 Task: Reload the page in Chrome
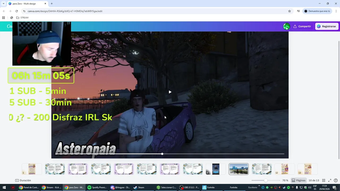click(16, 11)
